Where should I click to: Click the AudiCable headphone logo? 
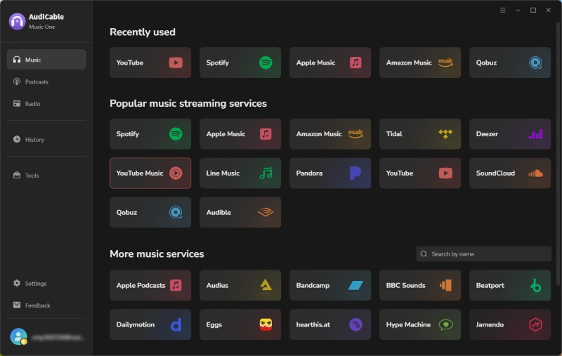click(17, 21)
